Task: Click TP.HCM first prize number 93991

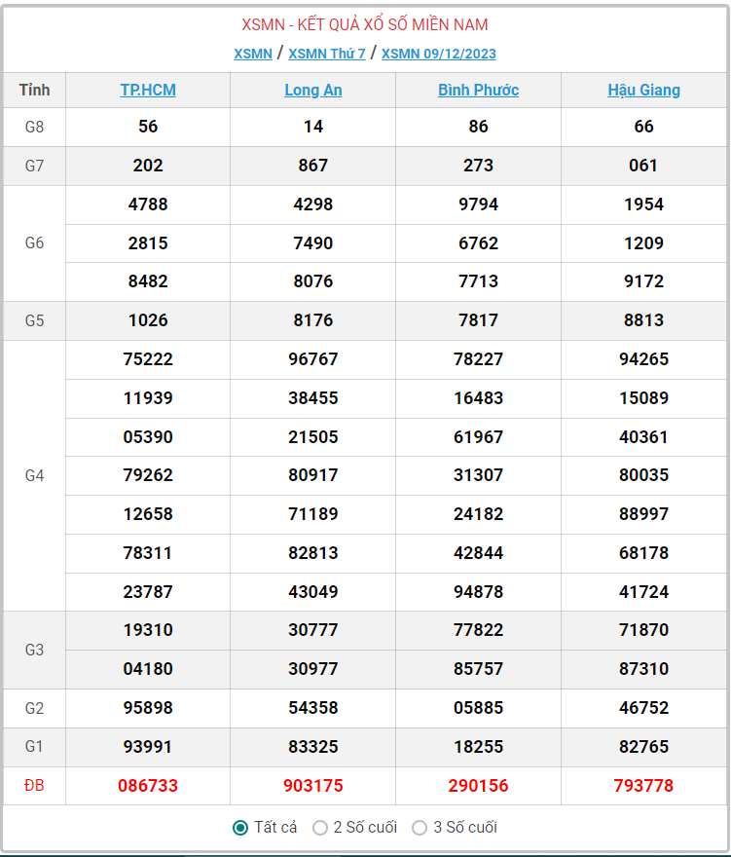Action: pos(148,747)
